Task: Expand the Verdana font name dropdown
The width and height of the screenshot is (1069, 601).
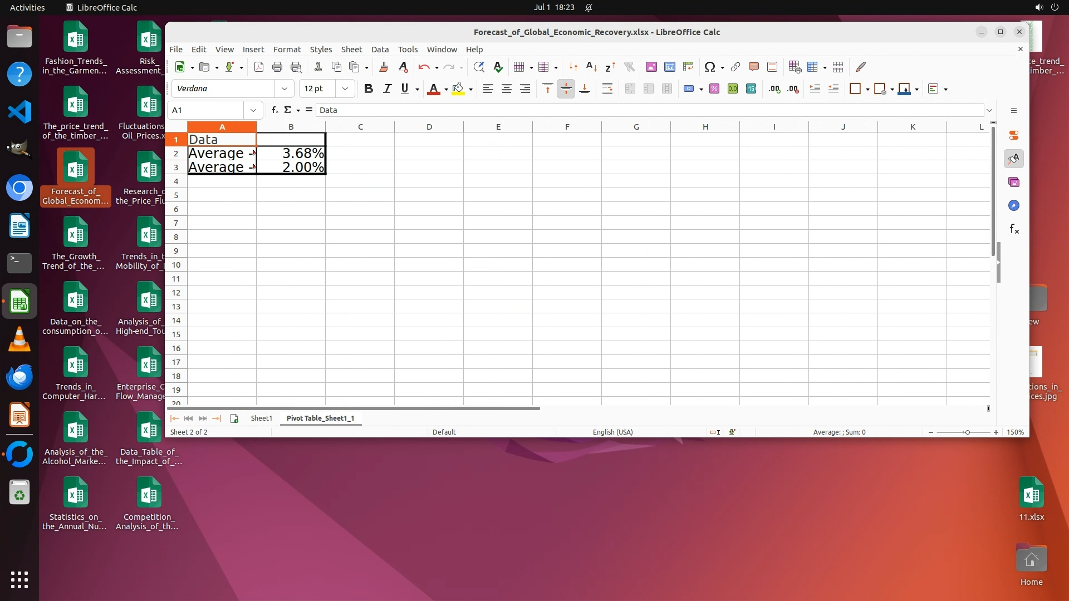Action: point(285,88)
